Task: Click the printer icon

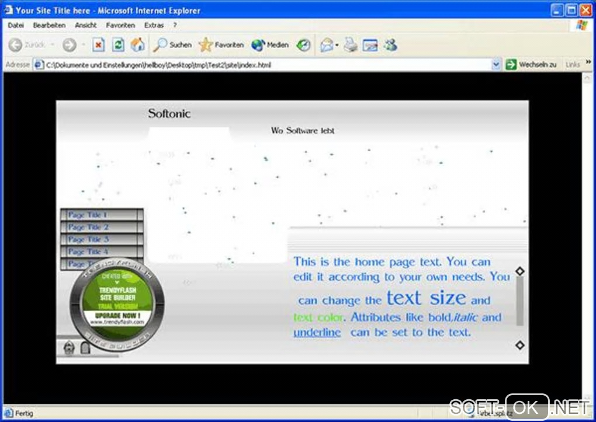Action: [351, 45]
